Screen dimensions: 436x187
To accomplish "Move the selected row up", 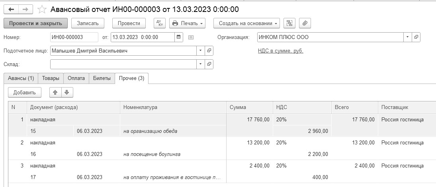I will 55,92.
